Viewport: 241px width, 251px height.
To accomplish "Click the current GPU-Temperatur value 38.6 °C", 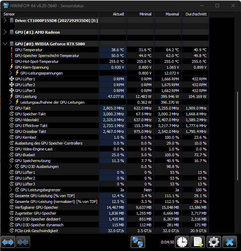I will click(118, 50).
